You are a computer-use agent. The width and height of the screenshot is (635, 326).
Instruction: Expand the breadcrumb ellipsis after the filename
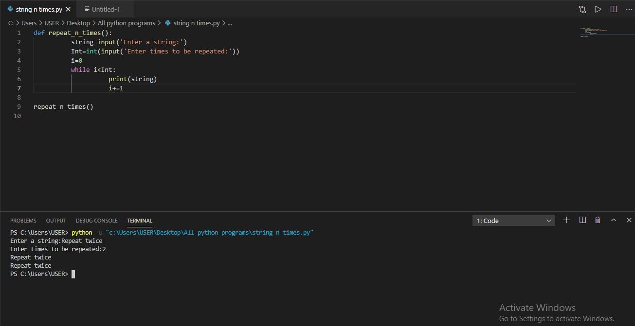click(230, 22)
